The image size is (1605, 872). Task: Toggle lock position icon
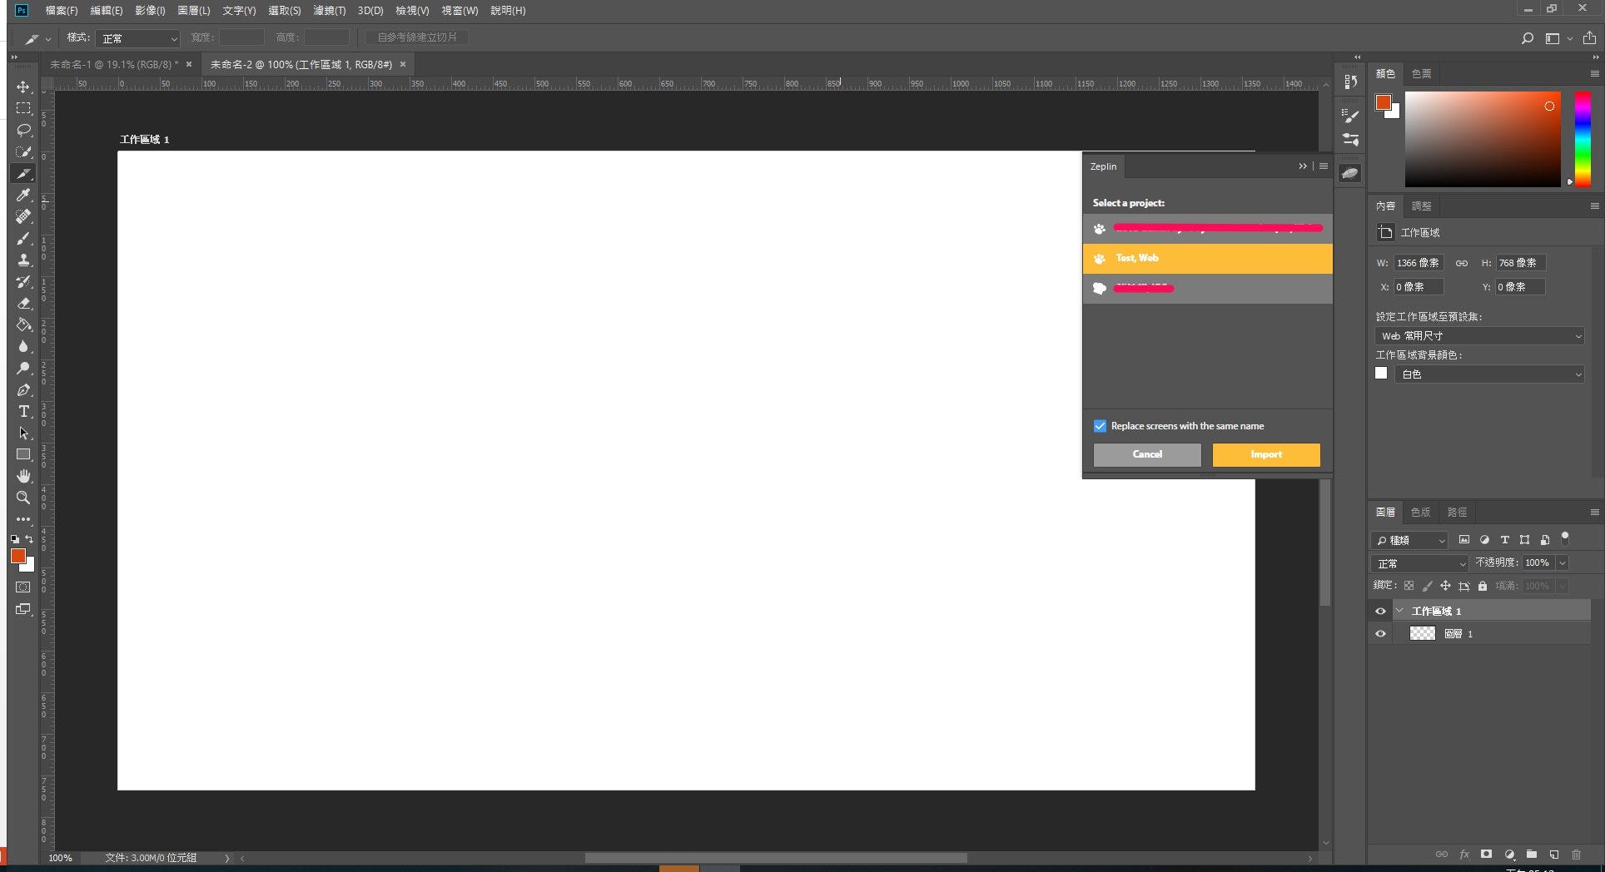(1445, 586)
